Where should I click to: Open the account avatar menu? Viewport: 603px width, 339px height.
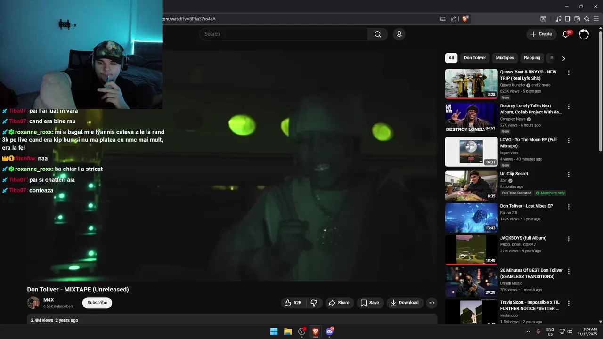coord(584,34)
